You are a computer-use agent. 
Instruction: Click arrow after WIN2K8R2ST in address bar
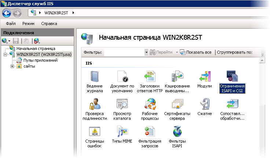73,12
